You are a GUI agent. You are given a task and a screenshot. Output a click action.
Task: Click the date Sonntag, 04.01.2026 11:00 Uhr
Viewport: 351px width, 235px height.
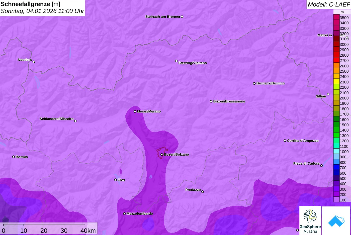click(x=42, y=11)
